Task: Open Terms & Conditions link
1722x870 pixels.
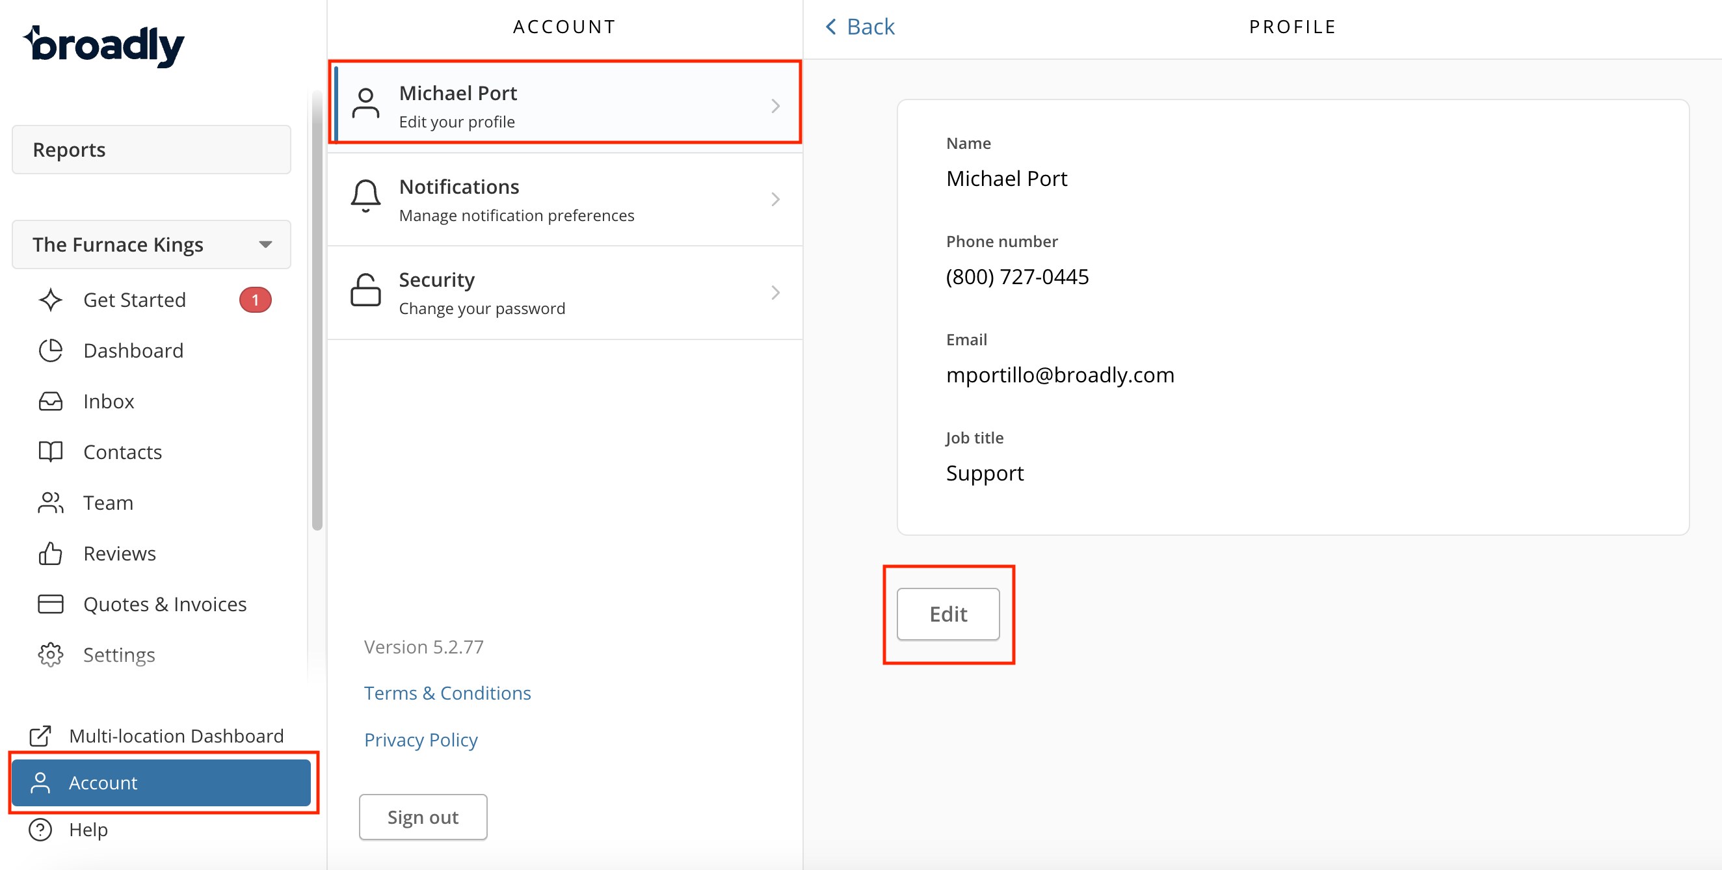Action: tap(447, 693)
